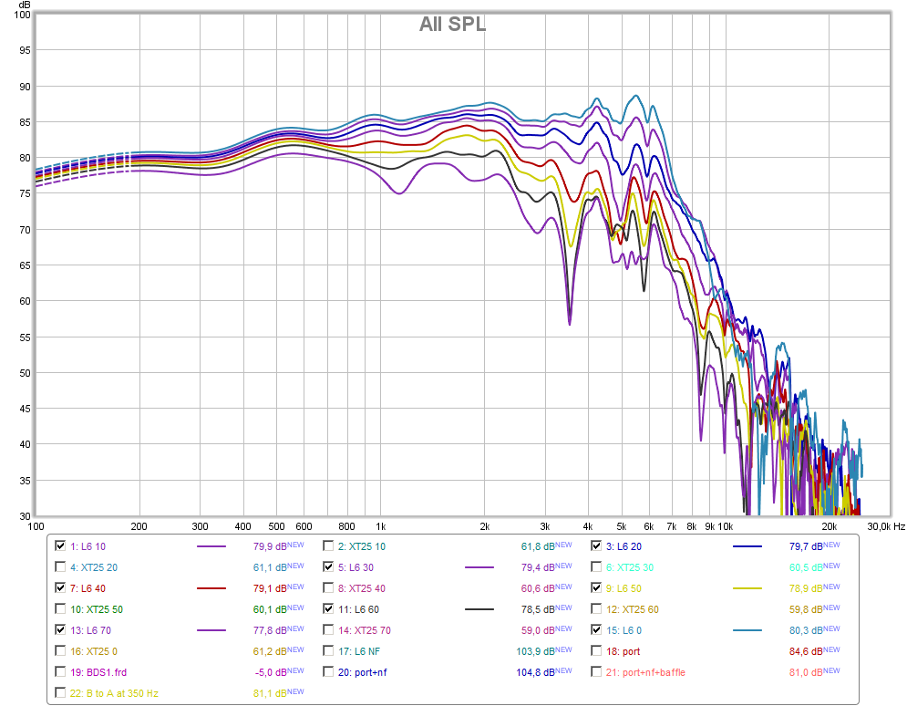Hide the 5: L6 30 trace
This screenshot has width=907, height=706.
click(x=328, y=567)
